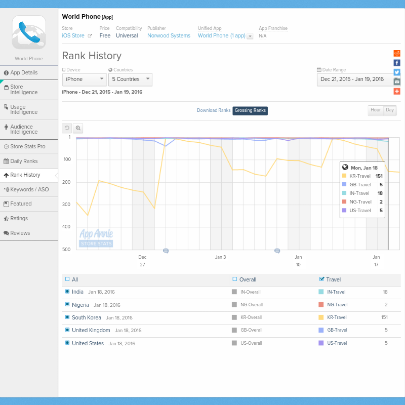Click the email share icon
Image resolution: width=405 pixels, height=405 pixels.
pyautogui.click(x=397, y=82)
